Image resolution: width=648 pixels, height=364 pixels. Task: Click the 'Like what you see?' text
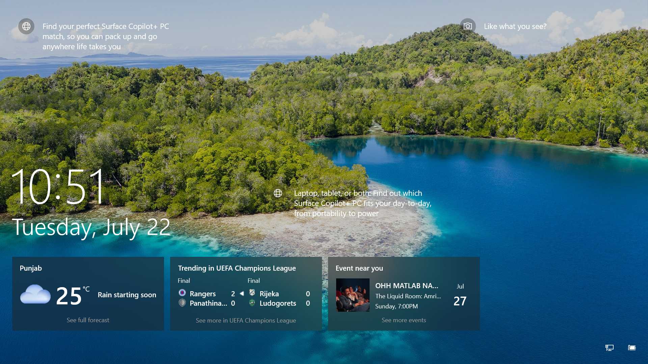point(515,26)
